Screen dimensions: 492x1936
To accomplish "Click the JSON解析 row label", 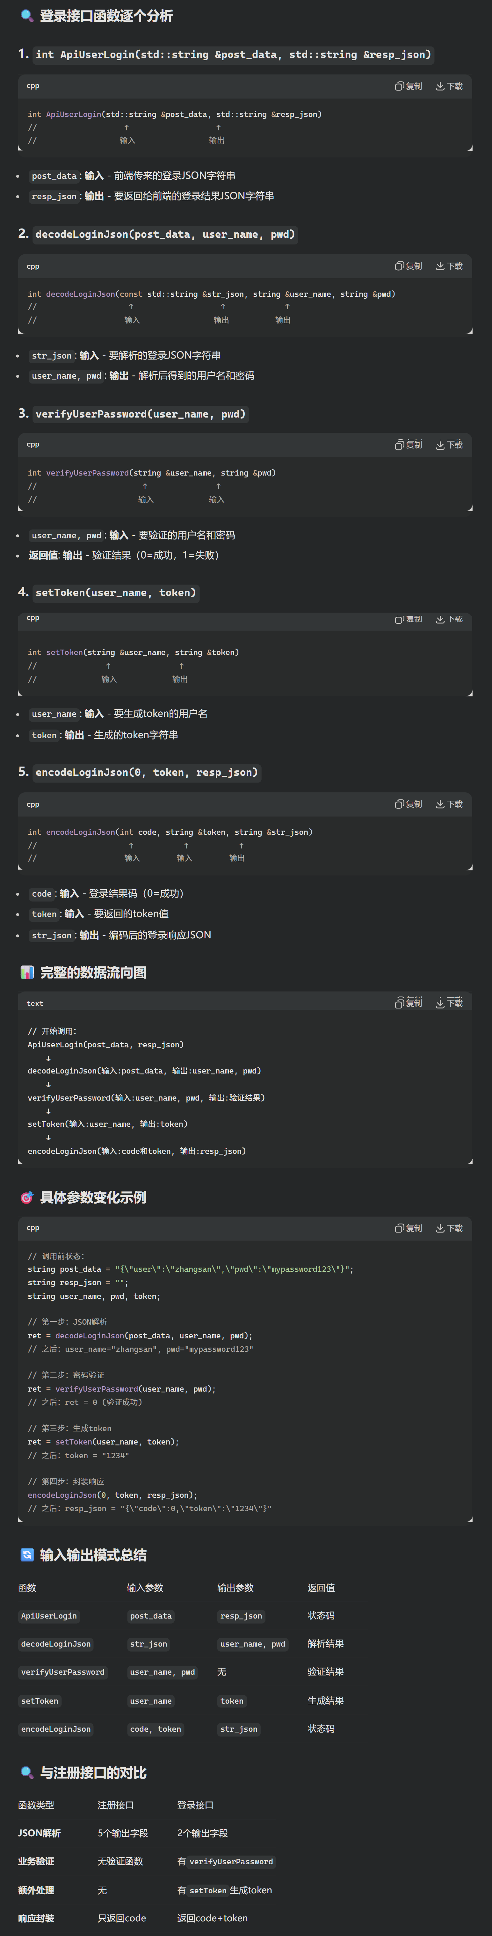I will coord(39,1833).
